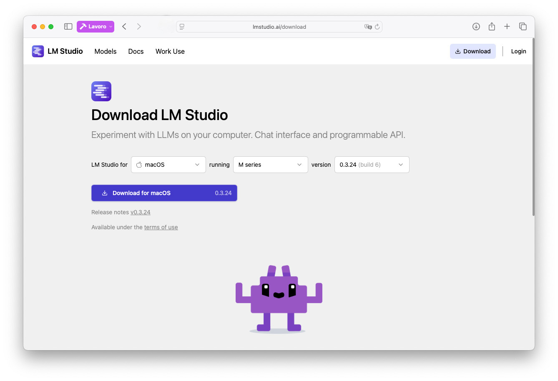Open the Share menu

click(492, 26)
